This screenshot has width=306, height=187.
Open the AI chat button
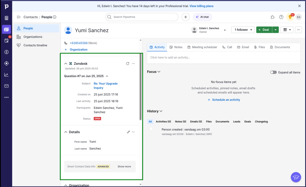pyautogui.click(x=202, y=17)
